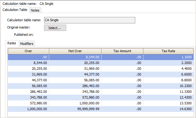The width and height of the screenshot is (196, 118).
Task: Select Tax Rate cell 2.2000
Action: point(168,63)
